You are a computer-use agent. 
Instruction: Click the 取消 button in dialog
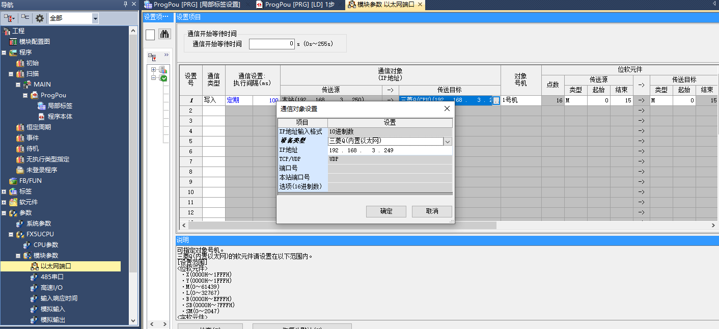coord(432,211)
